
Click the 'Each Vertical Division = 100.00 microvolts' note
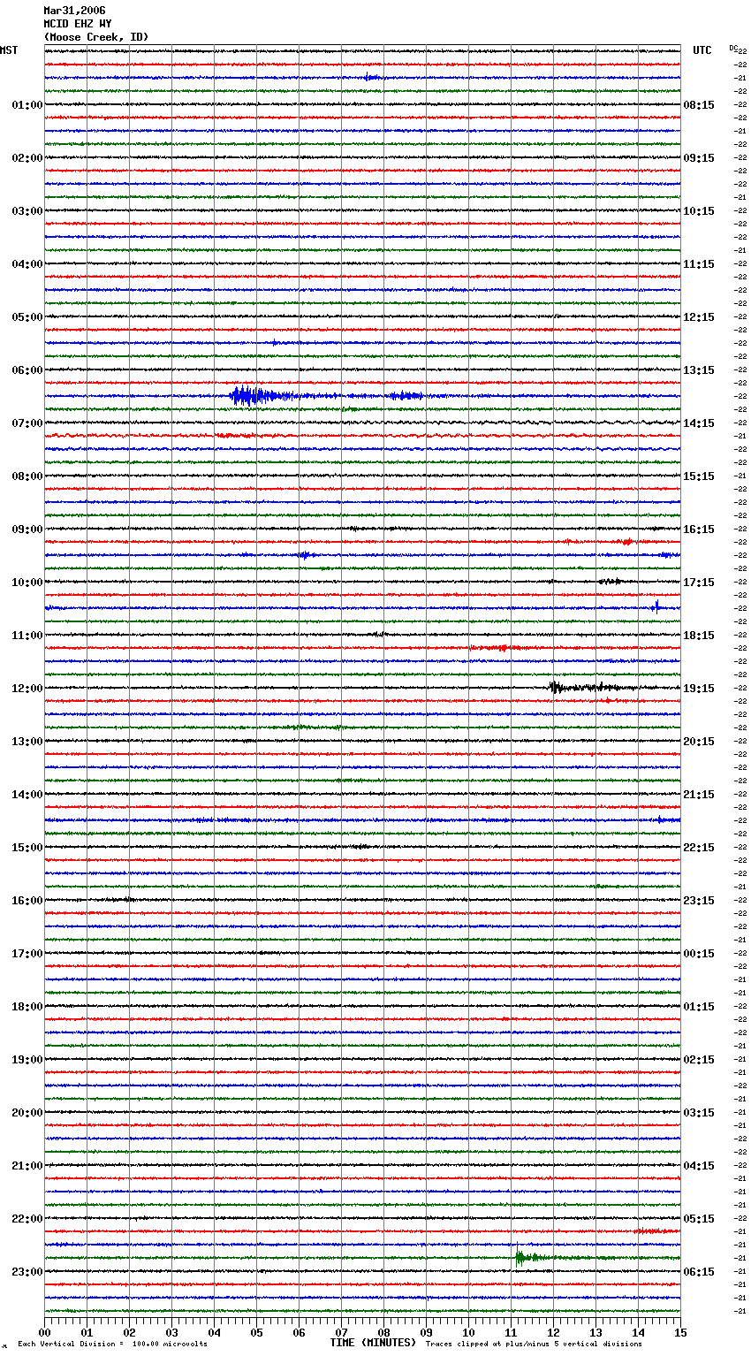[x=112, y=1344]
